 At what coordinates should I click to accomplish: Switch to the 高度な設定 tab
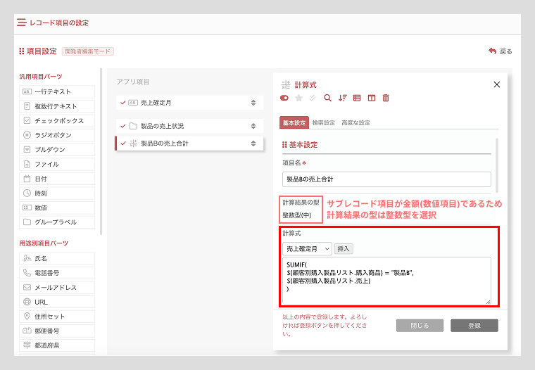(355, 122)
